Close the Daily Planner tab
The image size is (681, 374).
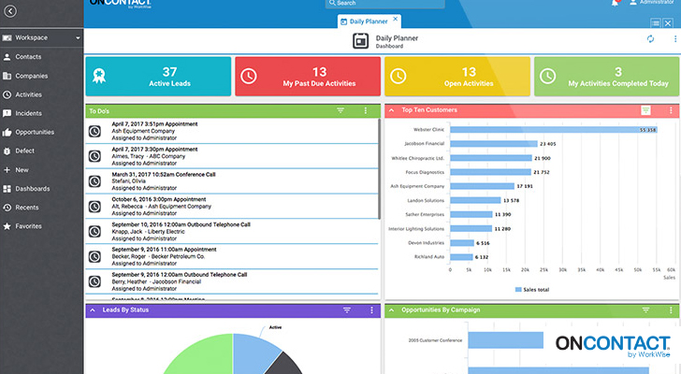coord(397,19)
